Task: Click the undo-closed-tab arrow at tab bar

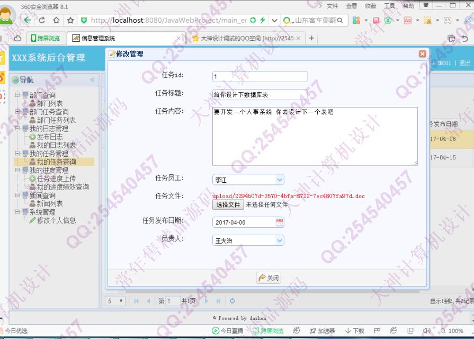Action: (465, 39)
